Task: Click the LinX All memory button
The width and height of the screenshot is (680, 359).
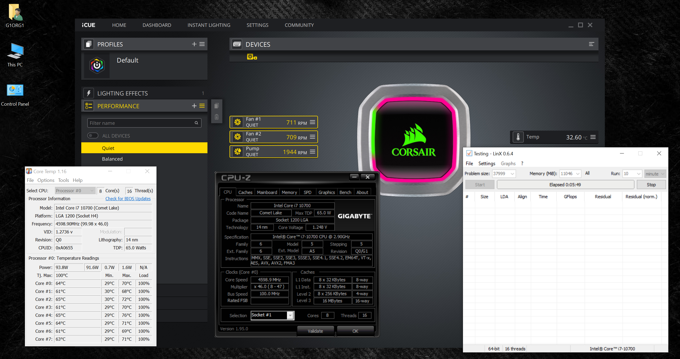Action: pyautogui.click(x=587, y=173)
